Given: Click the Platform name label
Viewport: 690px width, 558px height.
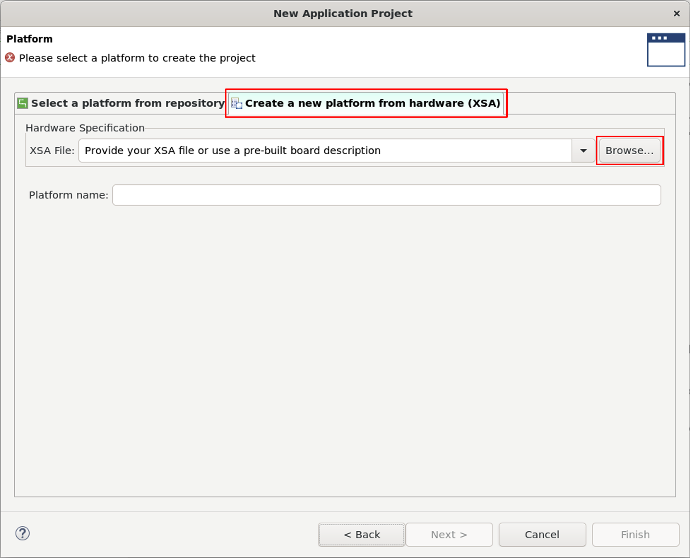Looking at the screenshot, I should coord(69,195).
